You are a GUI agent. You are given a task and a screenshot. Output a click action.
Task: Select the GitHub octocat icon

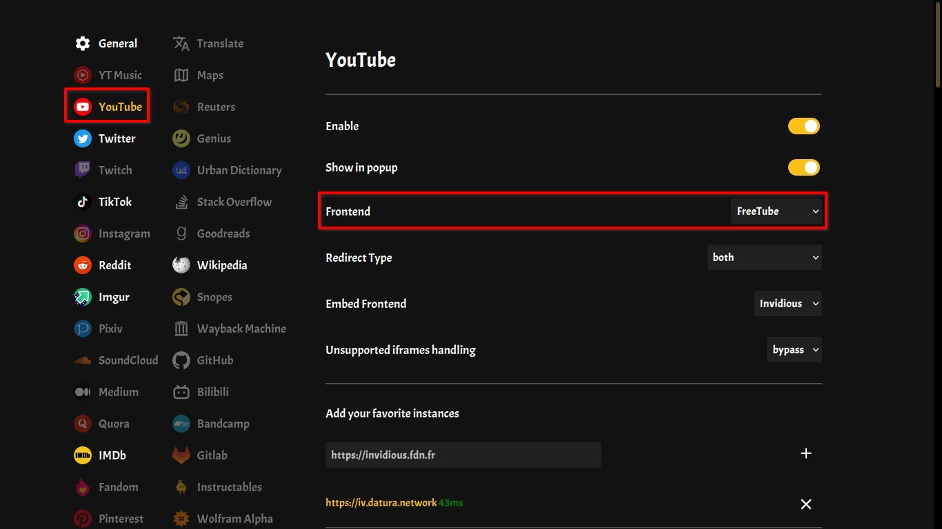181,360
